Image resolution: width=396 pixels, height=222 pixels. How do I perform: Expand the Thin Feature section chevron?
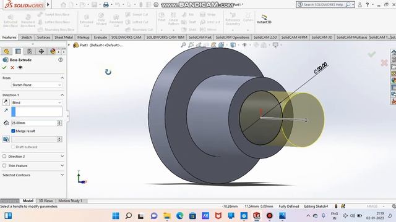coord(62,166)
